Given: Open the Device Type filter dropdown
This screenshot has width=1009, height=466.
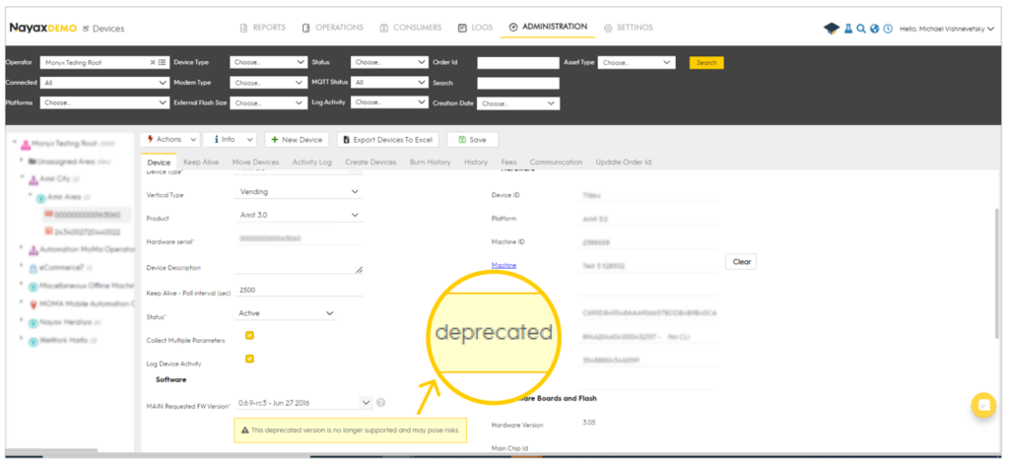Looking at the screenshot, I should 269,62.
